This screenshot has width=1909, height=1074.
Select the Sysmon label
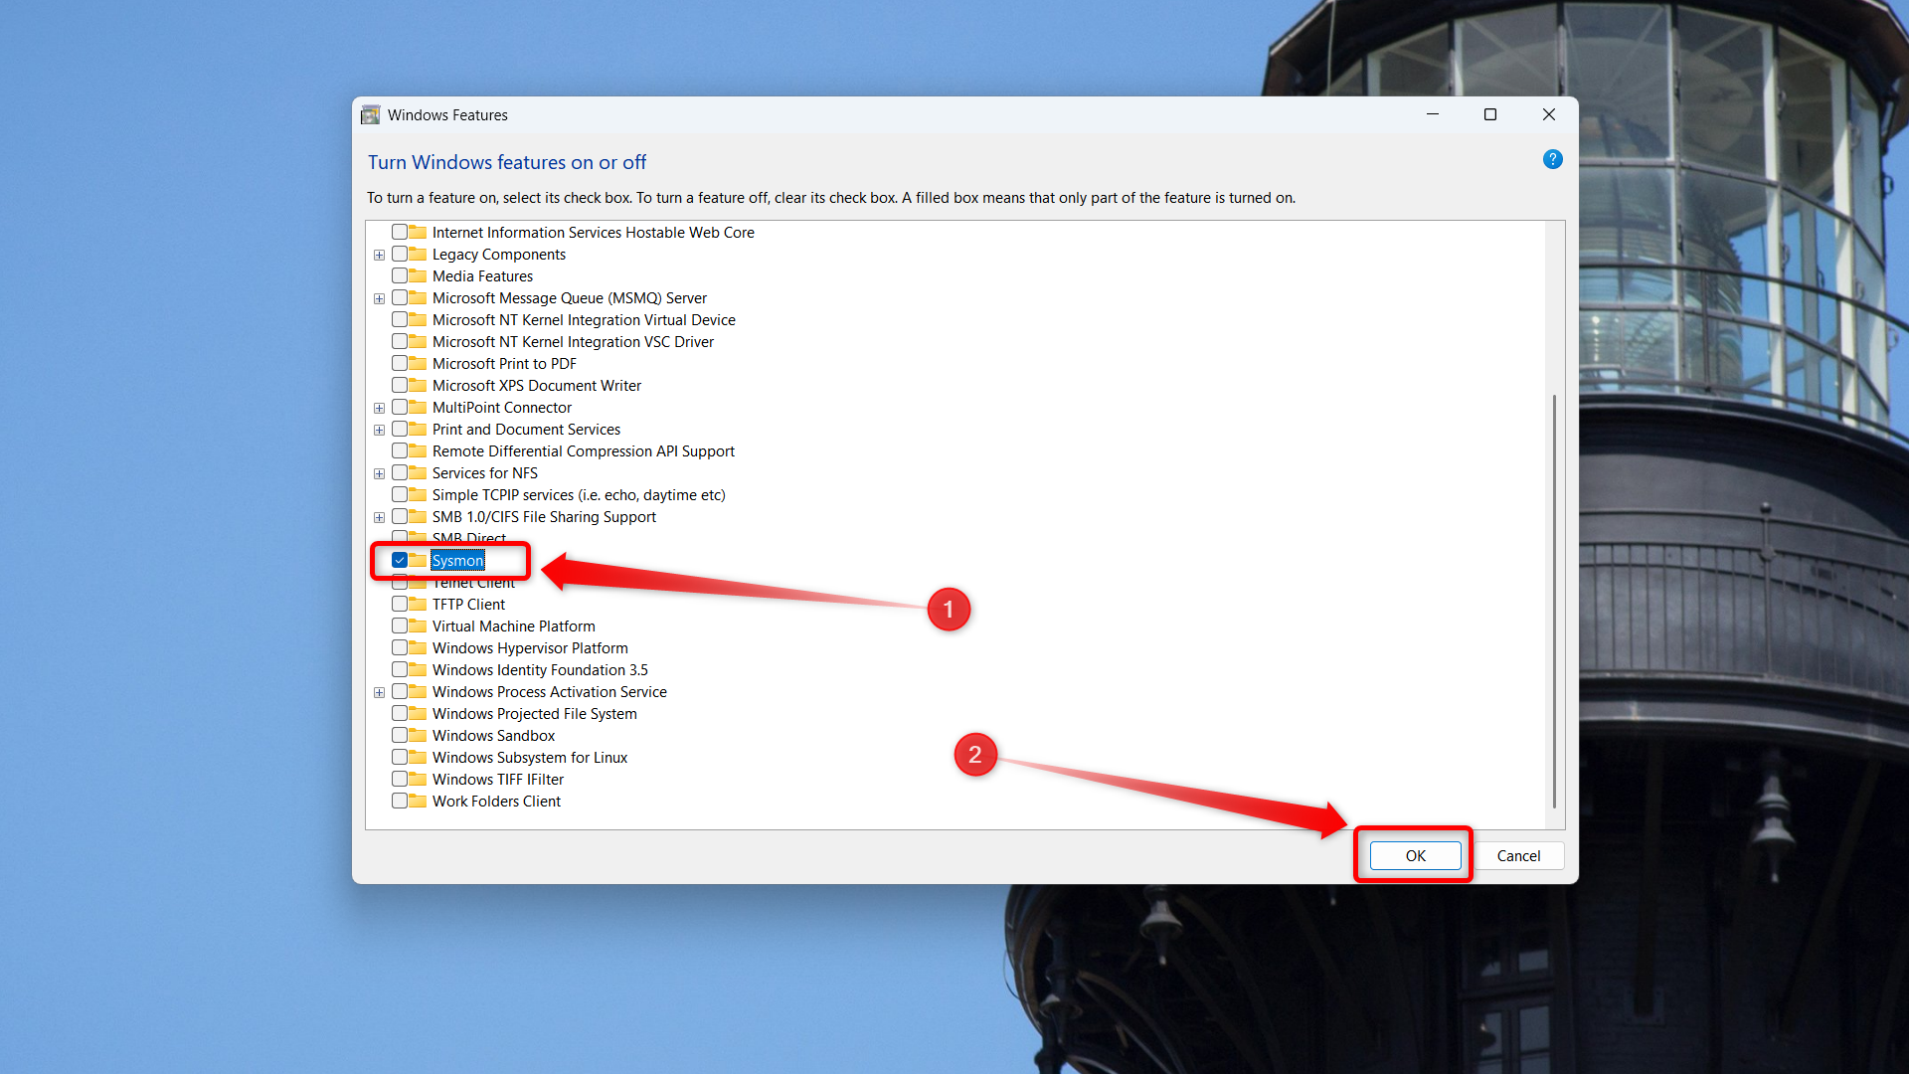pos(457,561)
